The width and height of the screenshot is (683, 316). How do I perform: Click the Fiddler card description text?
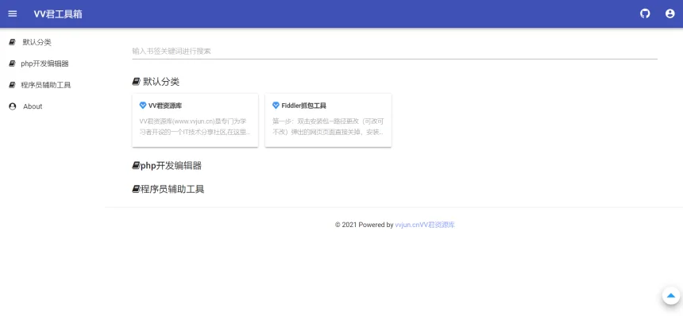[x=329, y=127]
